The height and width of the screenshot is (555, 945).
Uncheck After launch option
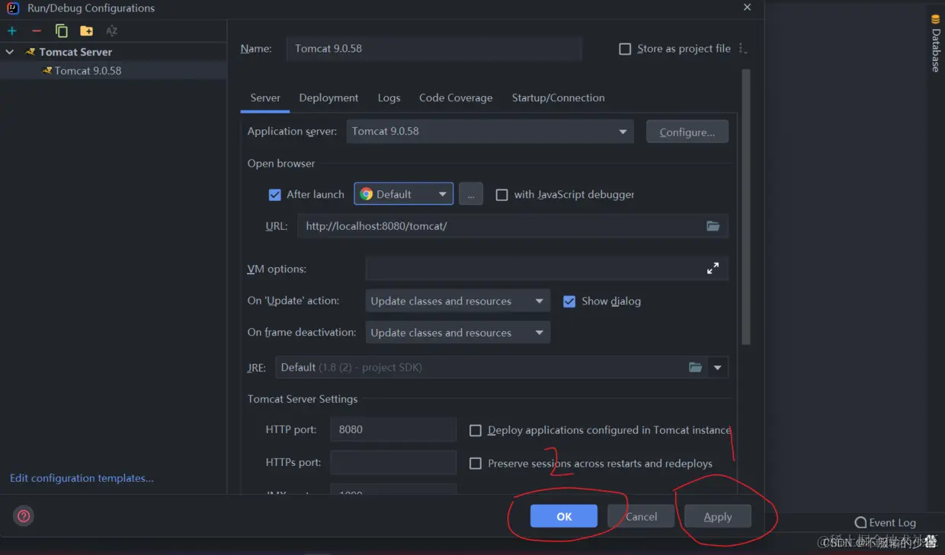pos(275,195)
